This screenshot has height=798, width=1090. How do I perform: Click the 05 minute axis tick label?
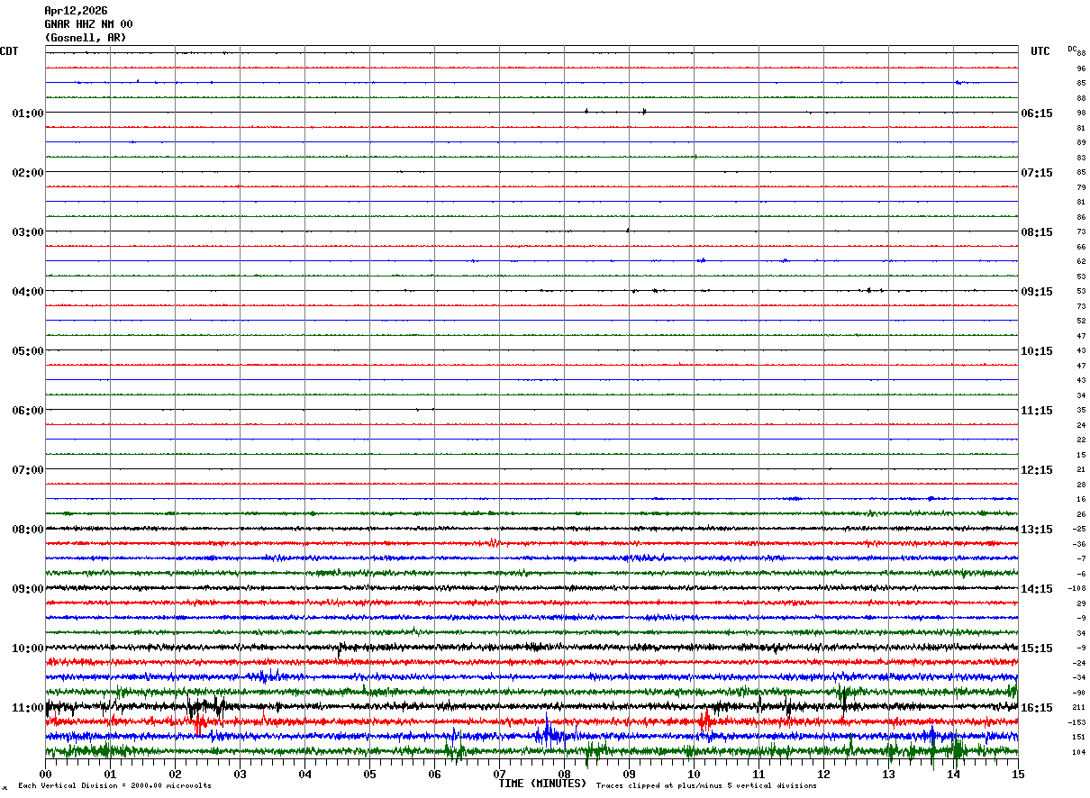(x=369, y=774)
